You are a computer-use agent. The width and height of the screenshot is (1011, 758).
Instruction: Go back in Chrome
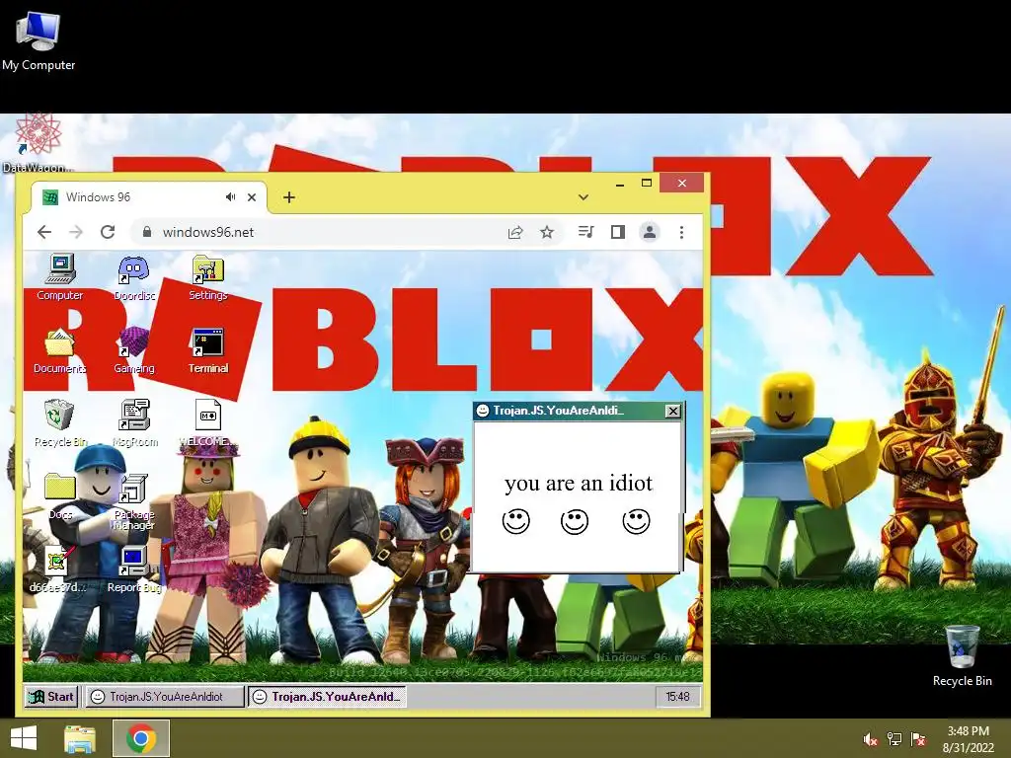pos(43,232)
